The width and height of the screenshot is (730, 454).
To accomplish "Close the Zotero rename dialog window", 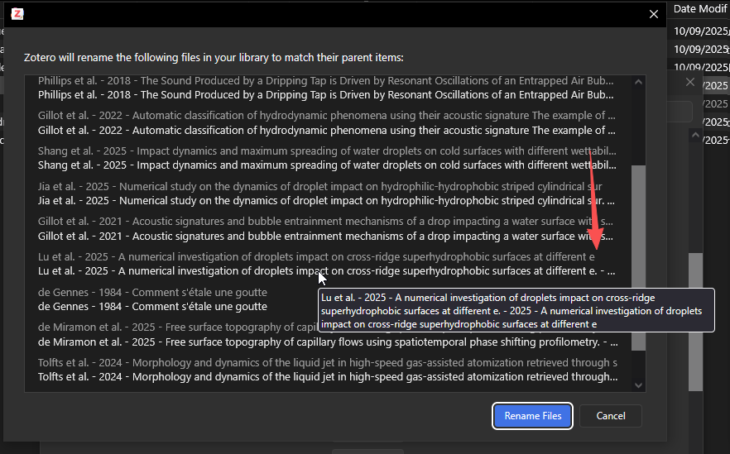I will tap(654, 14).
